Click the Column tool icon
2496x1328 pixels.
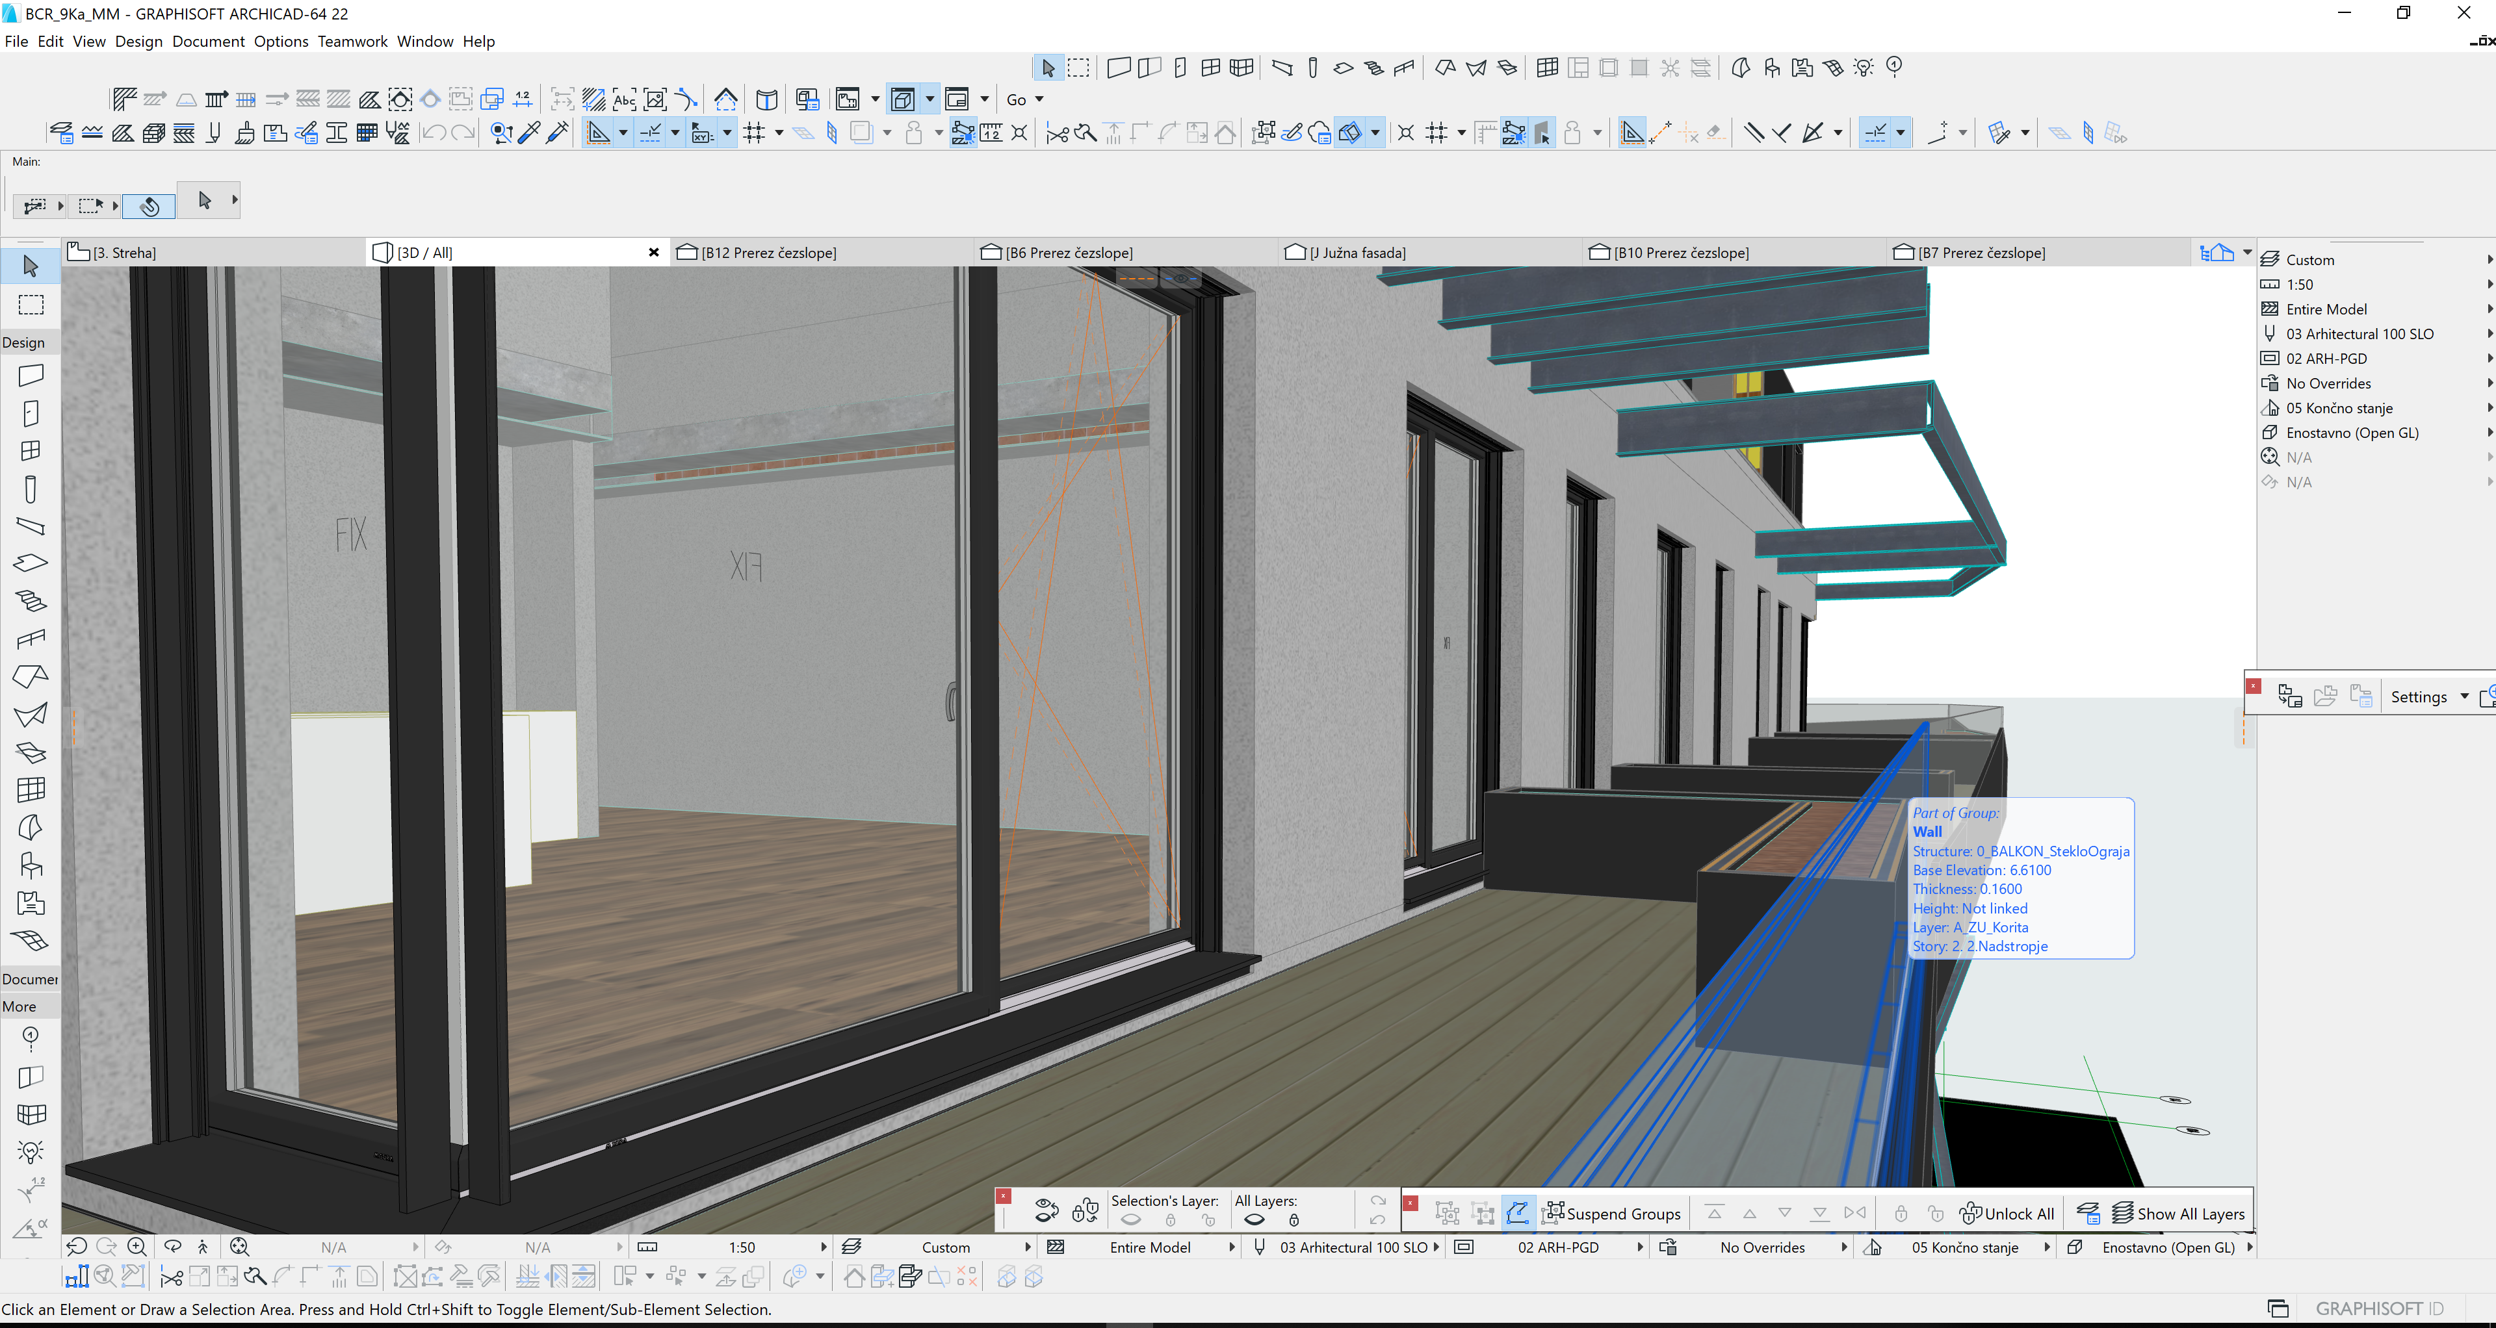(x=31, y=489)
